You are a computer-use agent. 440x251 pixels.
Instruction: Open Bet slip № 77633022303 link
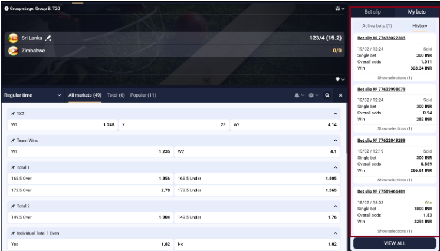tap(381, 38)
